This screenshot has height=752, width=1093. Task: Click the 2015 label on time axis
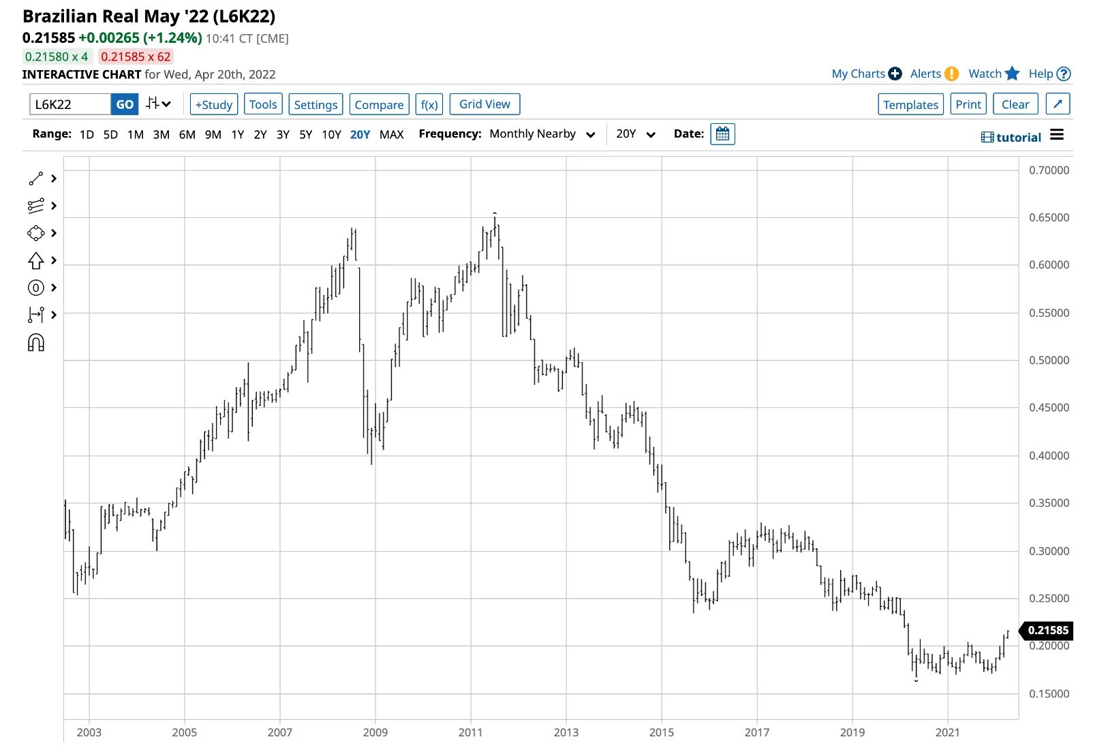(661, 732)
